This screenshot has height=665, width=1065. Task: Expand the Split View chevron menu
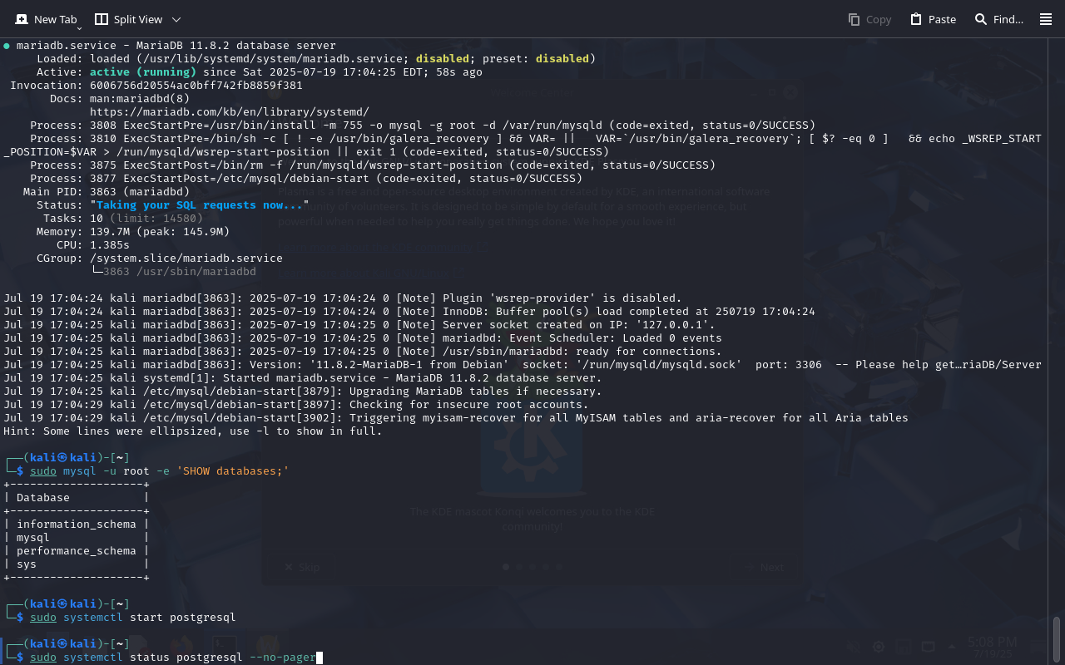[176, 19]
